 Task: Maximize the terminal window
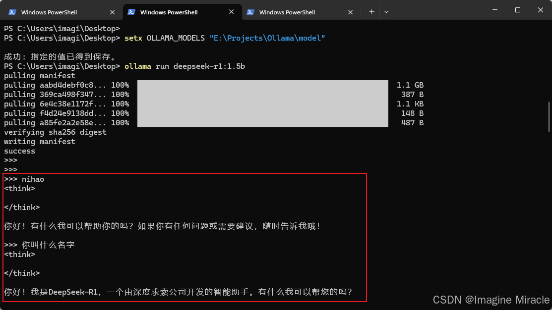tap(517, 10)
